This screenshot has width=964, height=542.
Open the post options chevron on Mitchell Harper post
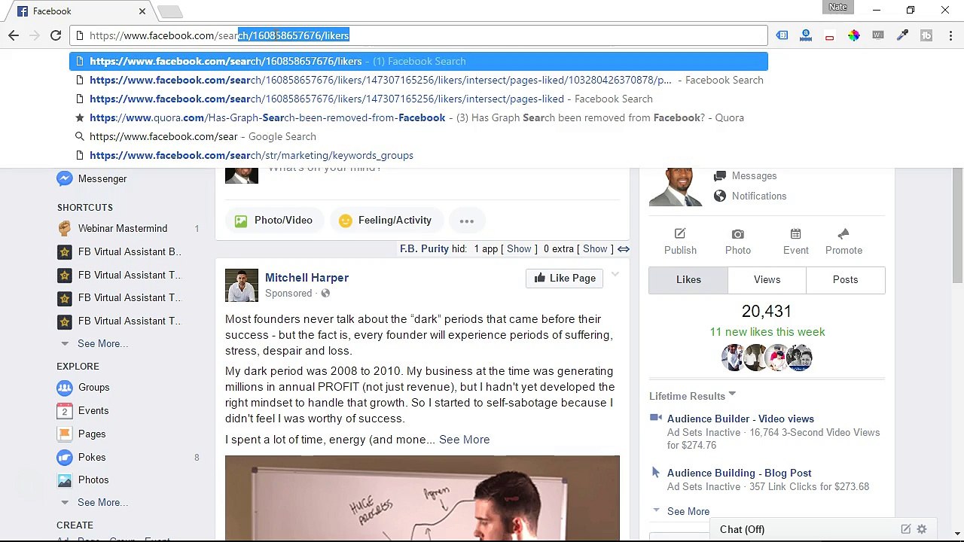click(x=615, y=275)
